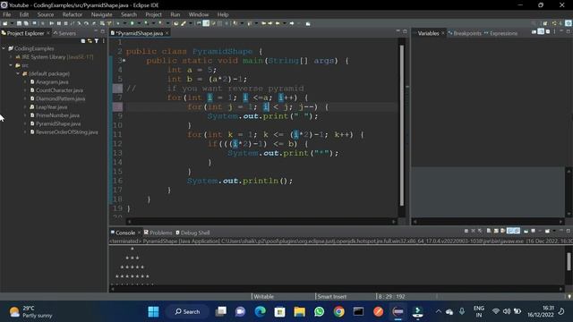Click the editor vertical scrollbar thumb
Viewport: 573px width, 322px height.
click(x=402, y=125)
